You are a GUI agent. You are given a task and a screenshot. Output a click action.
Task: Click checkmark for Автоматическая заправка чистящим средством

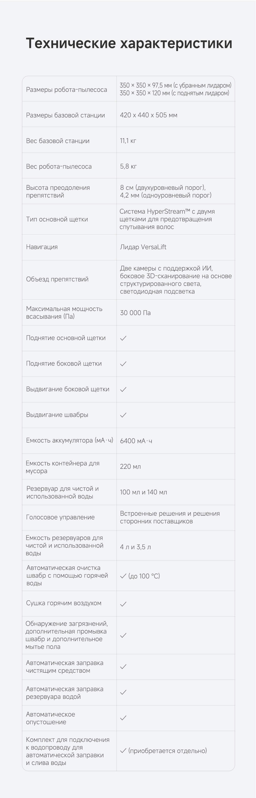123,666
